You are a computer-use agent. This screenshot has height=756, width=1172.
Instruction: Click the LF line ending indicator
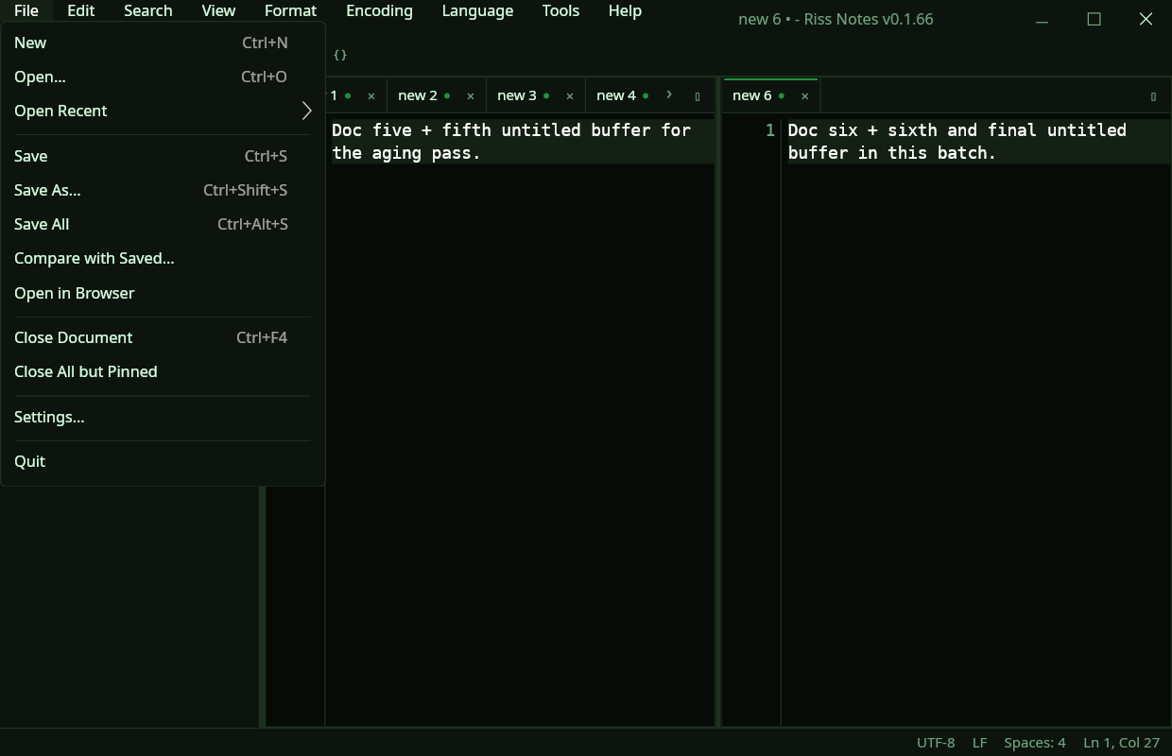[980, 743]
